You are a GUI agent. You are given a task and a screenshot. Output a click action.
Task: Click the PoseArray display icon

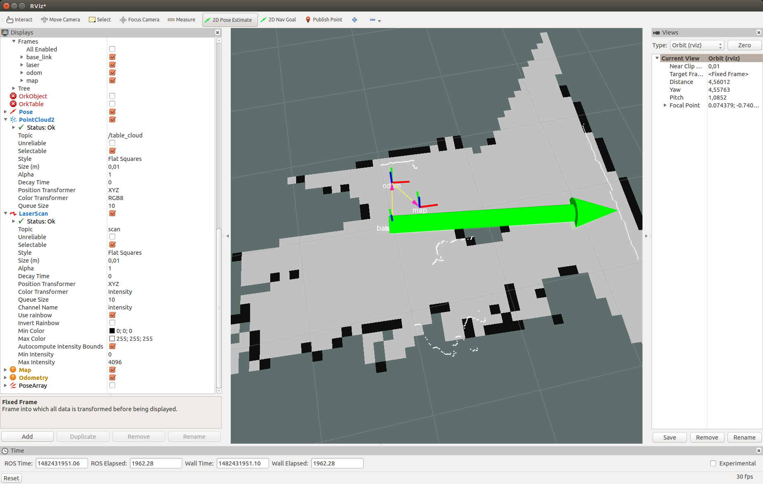[13, 385]
